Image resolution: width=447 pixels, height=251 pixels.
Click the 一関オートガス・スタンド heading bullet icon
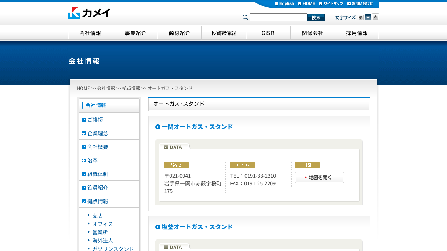coord(158,127)
